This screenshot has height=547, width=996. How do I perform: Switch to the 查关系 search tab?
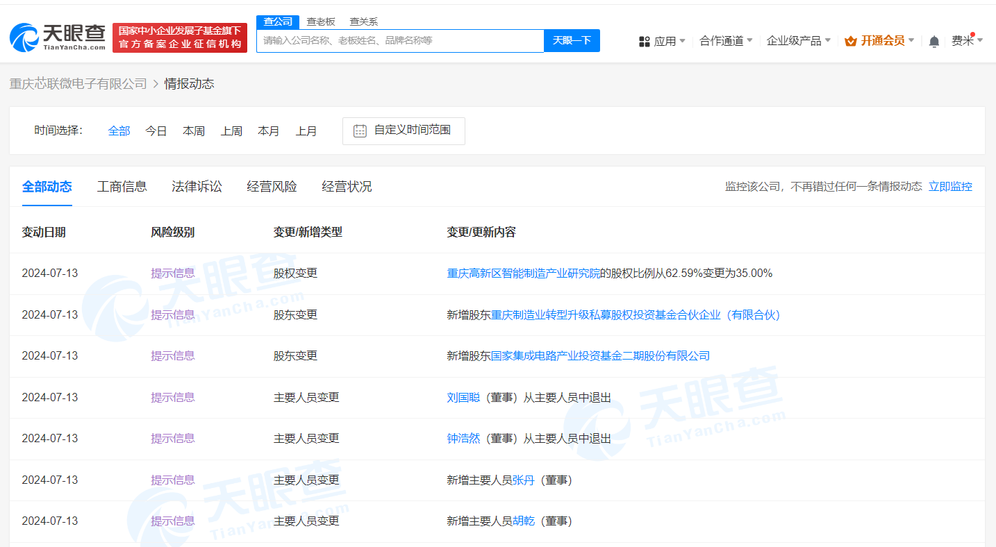click(364, 22)
